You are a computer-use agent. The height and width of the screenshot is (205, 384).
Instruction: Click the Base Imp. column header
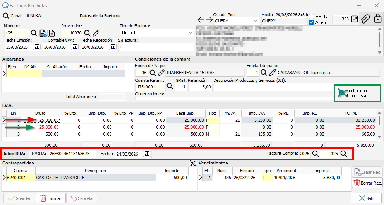185,113
